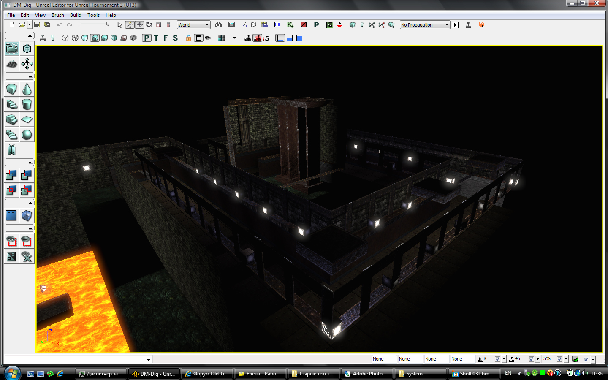Collapse the first left panel section arrow
608x380 pixels.
(x=30, y=36)
